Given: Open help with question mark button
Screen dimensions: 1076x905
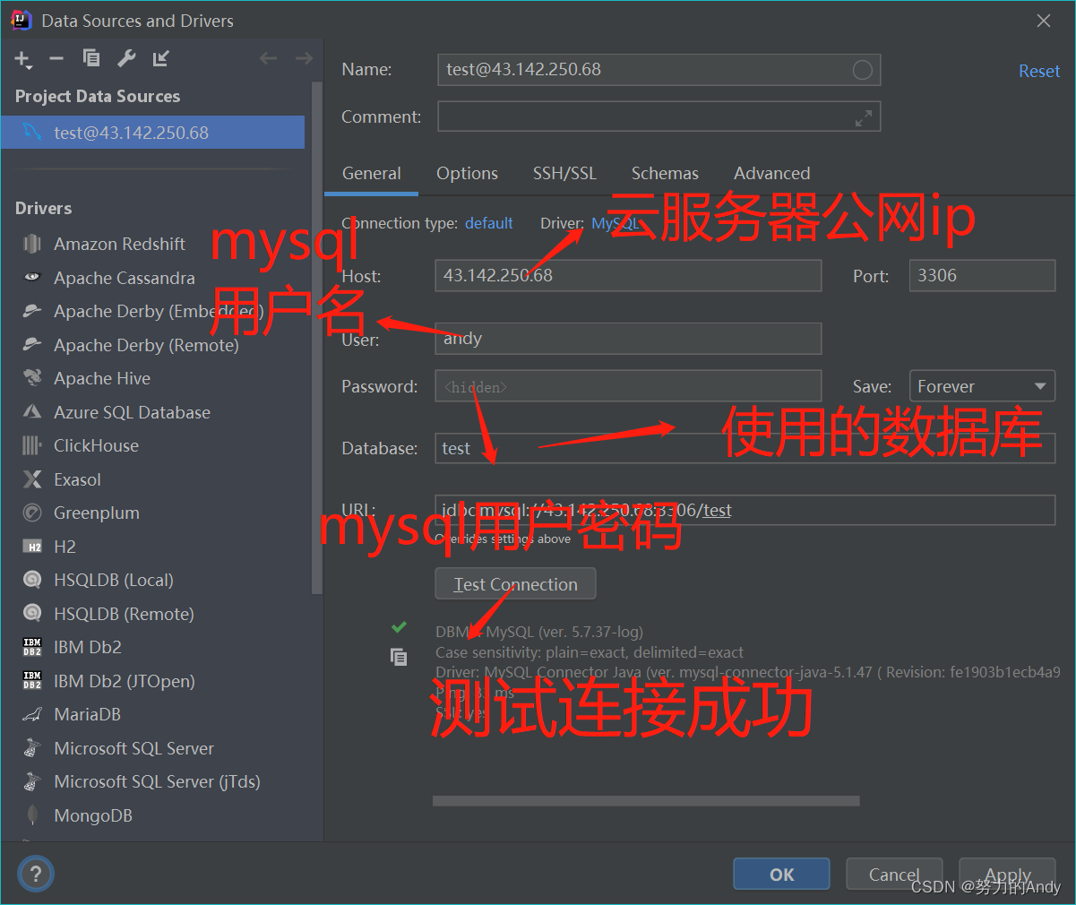Looking at the screenshot, I should pyautogui.click(x=36, y=874).
